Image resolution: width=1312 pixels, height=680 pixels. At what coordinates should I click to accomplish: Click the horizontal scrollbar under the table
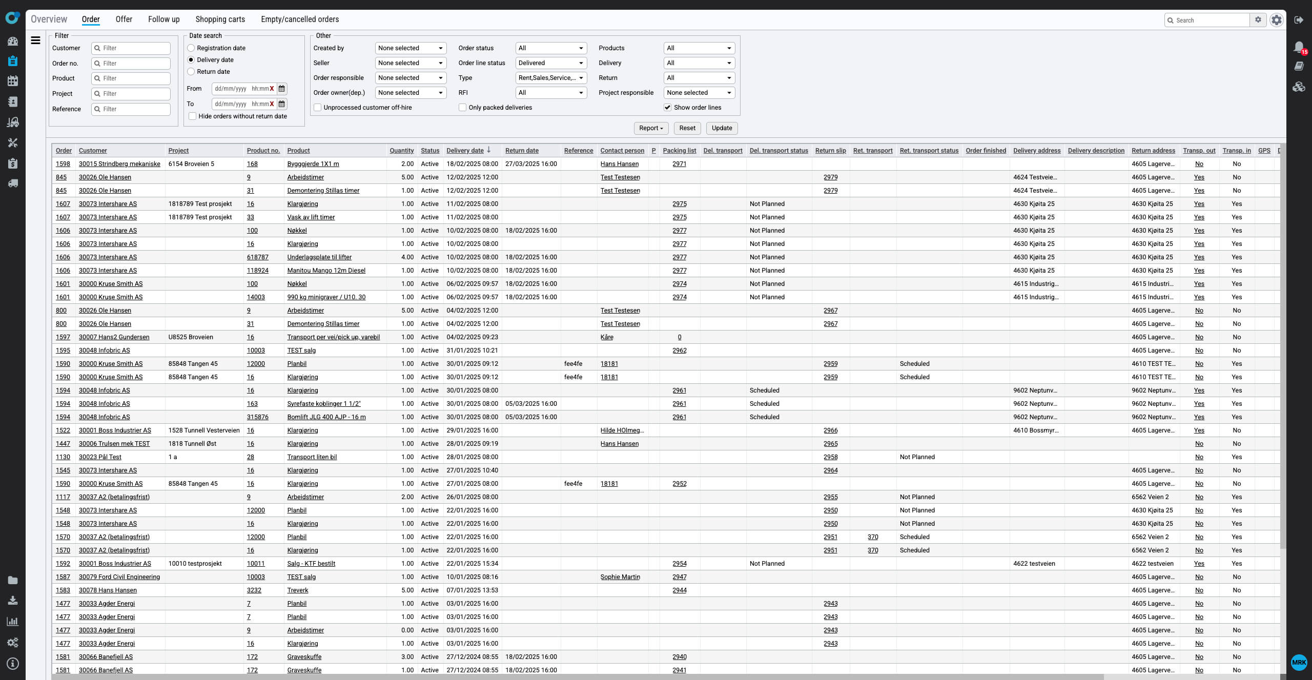(577, 677)
